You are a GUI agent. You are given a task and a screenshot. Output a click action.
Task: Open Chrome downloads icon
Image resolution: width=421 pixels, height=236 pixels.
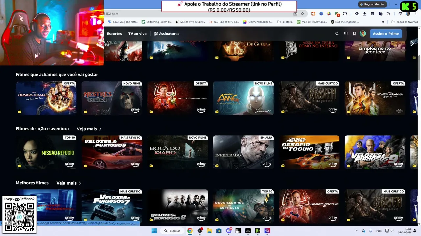(x=364, y=14)
